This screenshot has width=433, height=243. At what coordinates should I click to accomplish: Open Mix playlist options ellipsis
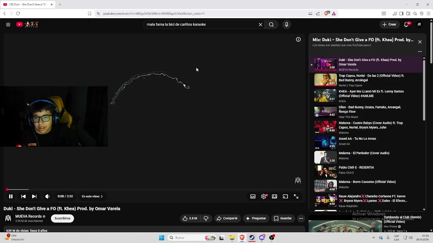[420, 52]
